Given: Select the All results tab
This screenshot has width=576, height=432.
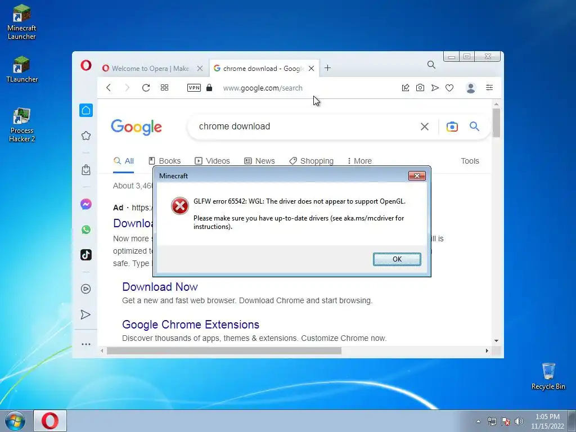Looking at the screenshot, I should pos(124,161).
